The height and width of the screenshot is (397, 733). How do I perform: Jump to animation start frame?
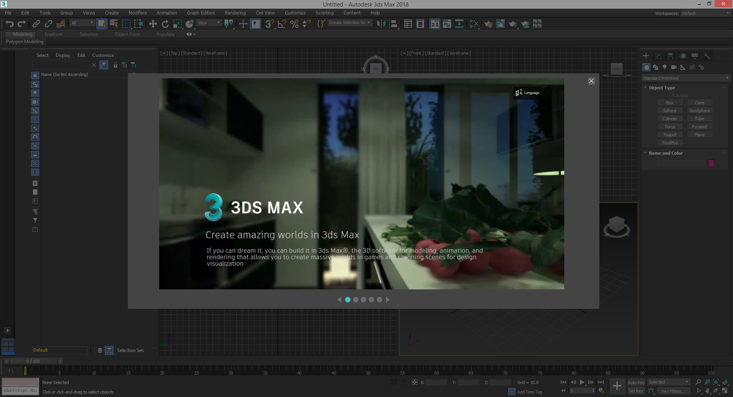pos(563,382)
